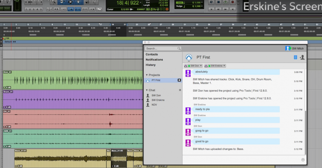Select the Kick_01 audio clip

(73, 80)
